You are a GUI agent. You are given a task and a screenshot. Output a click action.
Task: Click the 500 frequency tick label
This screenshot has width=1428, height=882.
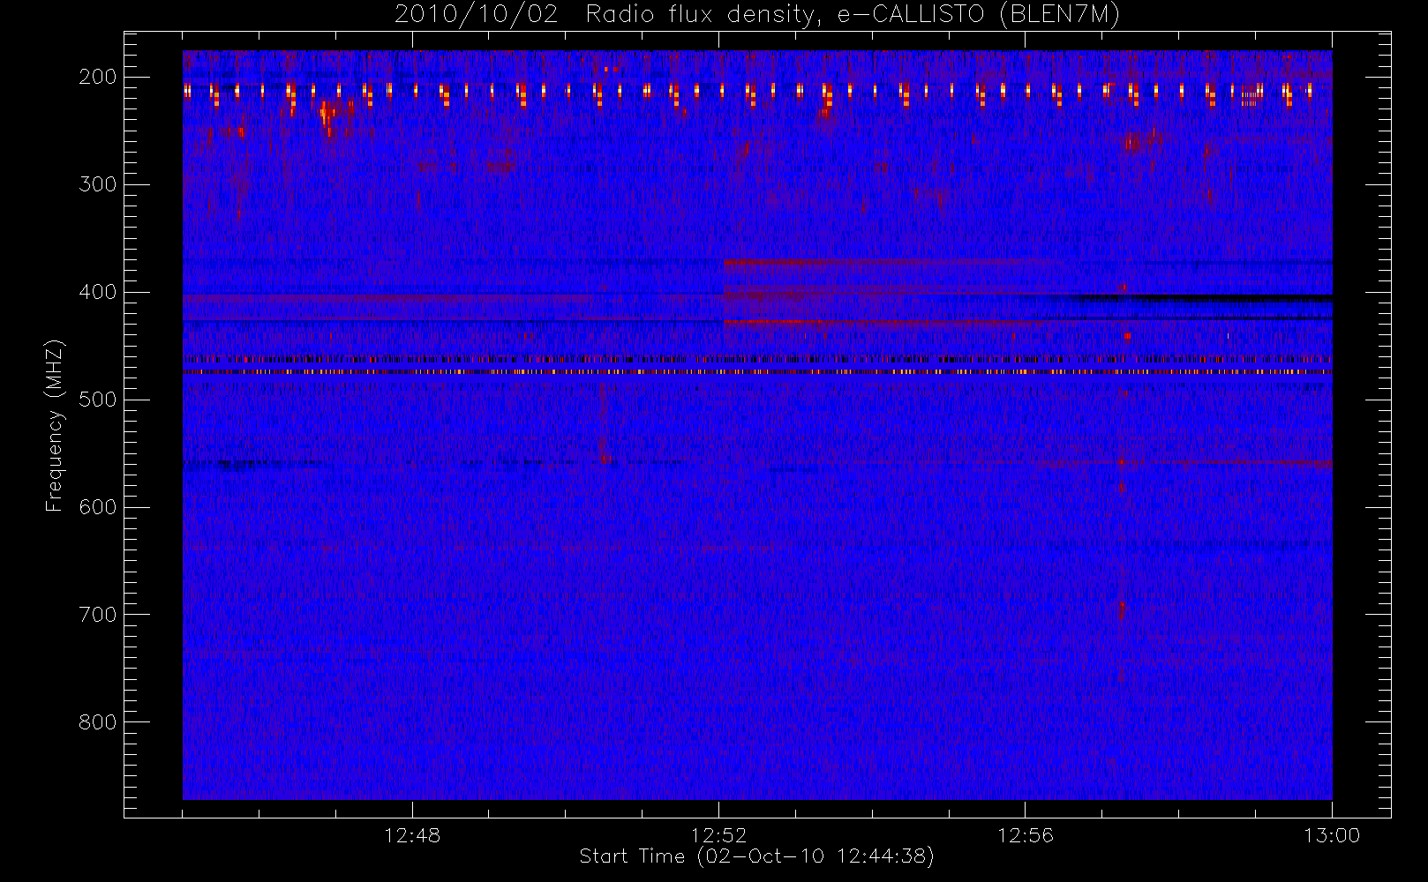98,400
